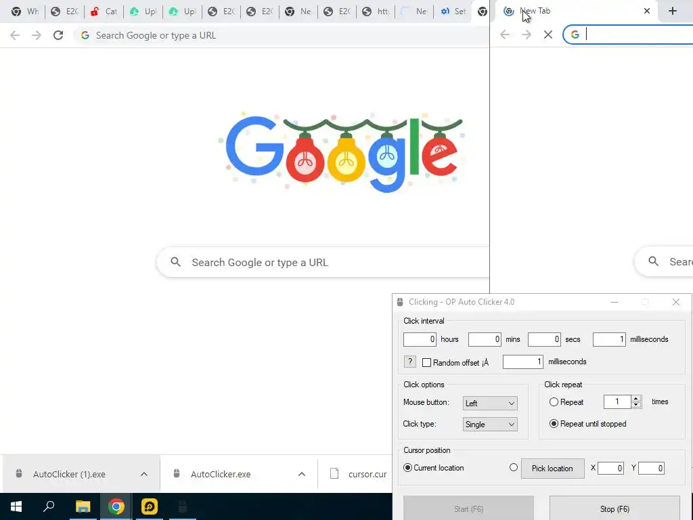
Task: Click left window address bar
Action: pyautogui.click(x=281, y=35)
